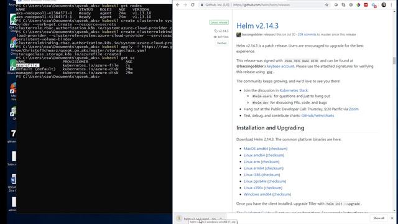Image resolution: width=398 pixels, height=224 pixels.
Task: Close the Chrome downloads bar
Action: click(392, 218)
